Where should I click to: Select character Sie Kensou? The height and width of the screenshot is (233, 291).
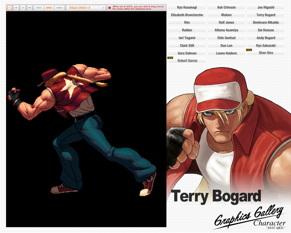point(266,30)
